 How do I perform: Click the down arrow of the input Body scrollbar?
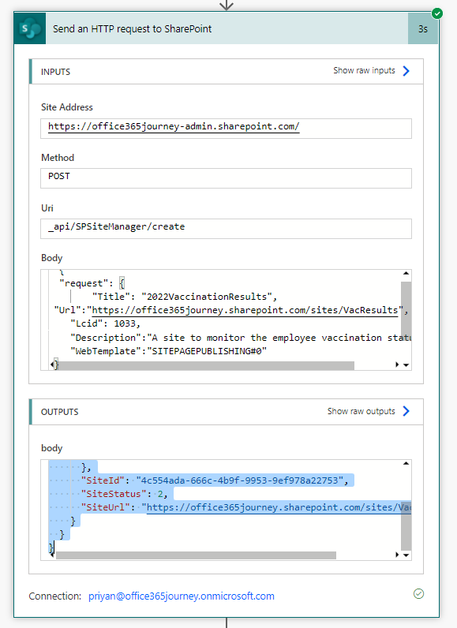(x=406, y=364)
